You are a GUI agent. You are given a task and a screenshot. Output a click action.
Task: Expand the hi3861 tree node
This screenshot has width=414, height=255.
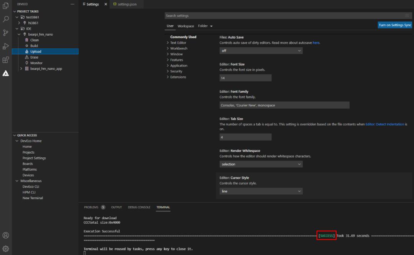pos(19,23)
